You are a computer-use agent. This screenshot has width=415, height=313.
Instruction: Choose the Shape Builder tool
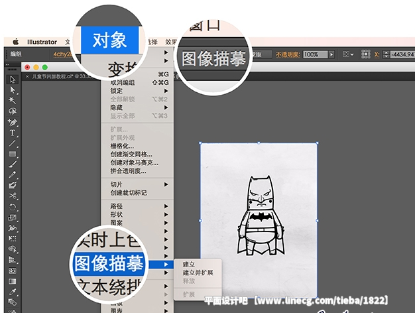13,249
